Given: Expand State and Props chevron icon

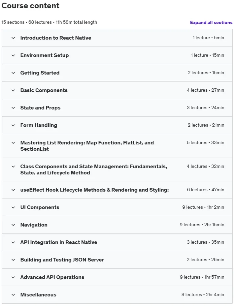Looking at the screenshot, I should pos(13,108).
